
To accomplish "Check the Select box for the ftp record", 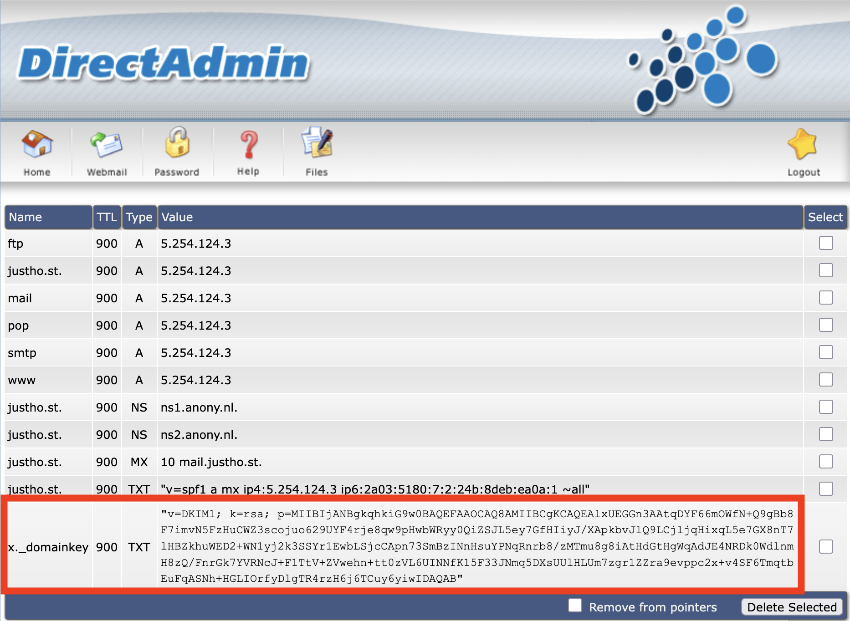I will pos(825,243).
